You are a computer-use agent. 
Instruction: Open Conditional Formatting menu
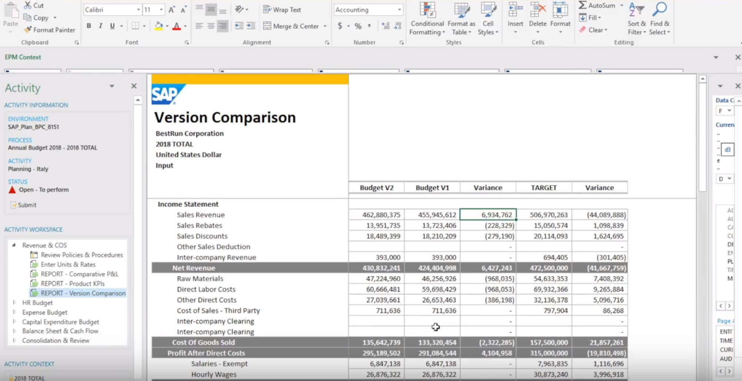[427, 19]
